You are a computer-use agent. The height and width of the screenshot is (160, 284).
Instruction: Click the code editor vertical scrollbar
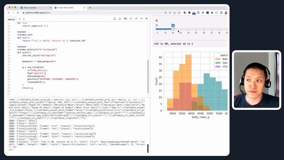[x=148, y=76]
